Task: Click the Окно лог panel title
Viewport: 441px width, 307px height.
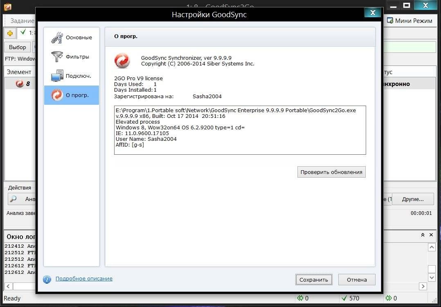Action: (21, 237)
